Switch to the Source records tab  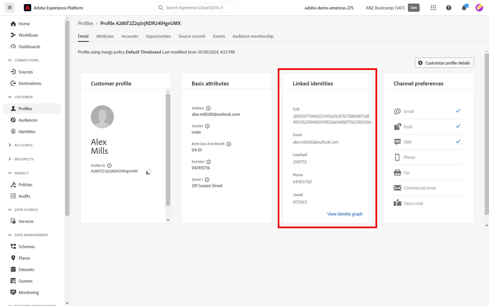(x=192, y=36)
